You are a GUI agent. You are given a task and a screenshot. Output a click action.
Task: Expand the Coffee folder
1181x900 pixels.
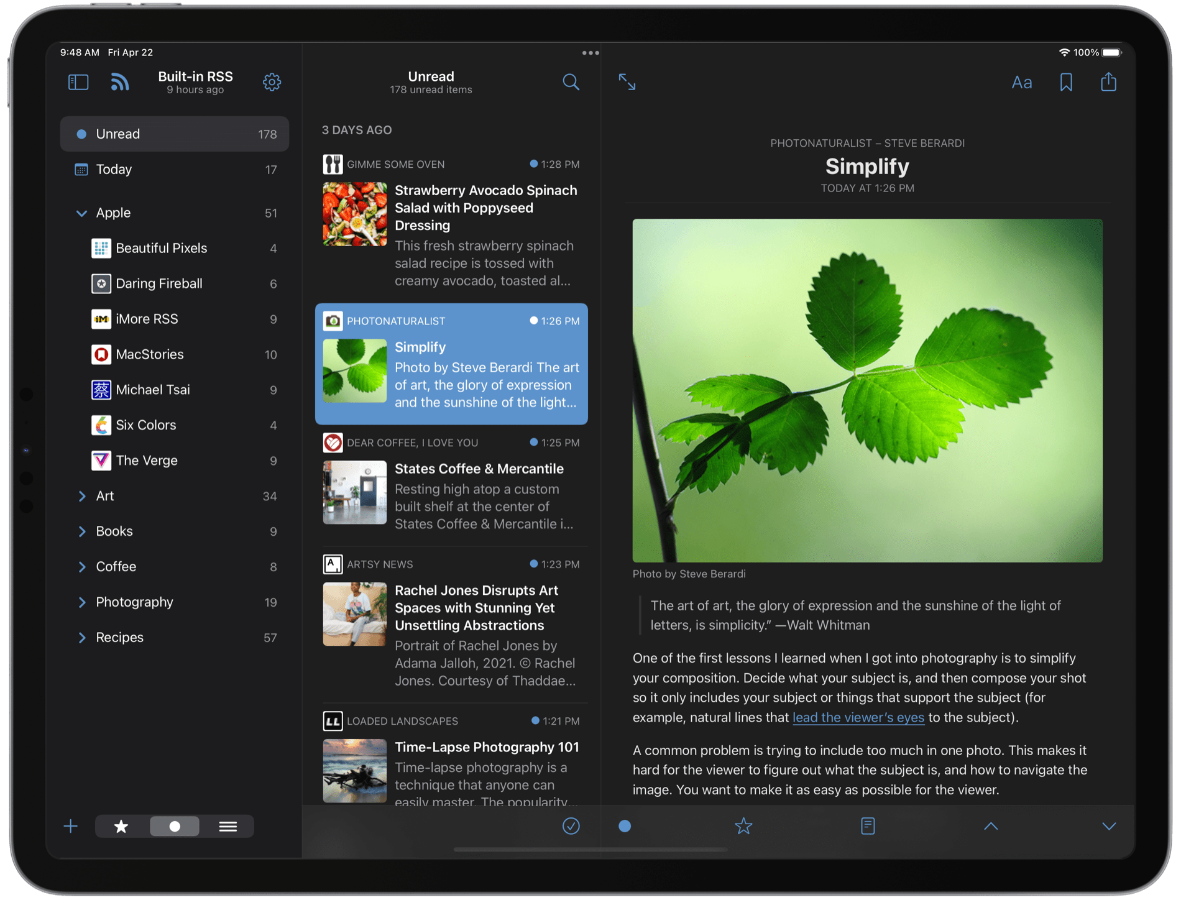(x=81, y=567)
